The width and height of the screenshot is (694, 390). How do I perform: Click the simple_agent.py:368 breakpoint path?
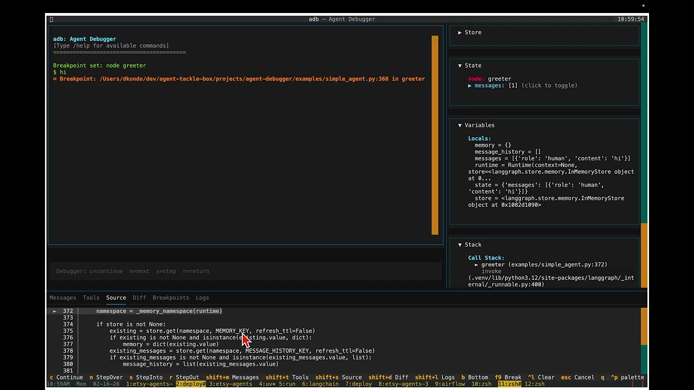tap(244, 79)
